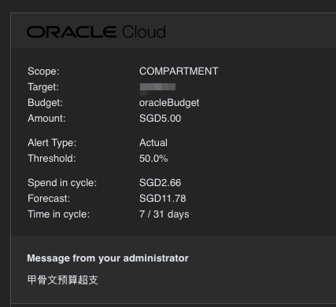336x307 pixels.
Task: Select the 'Scope:' label
Action: point(43,71)
